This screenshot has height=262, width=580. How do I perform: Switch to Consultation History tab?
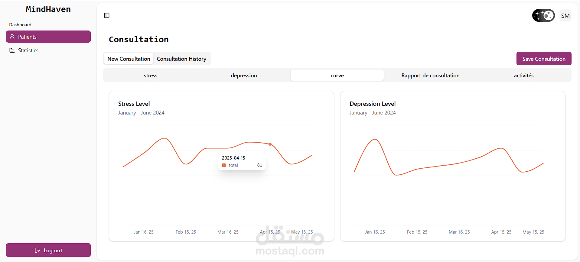pyautogui.click(x=181, y=59)
